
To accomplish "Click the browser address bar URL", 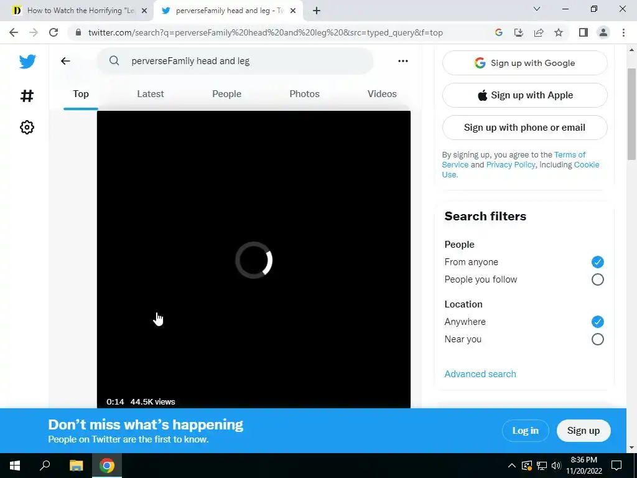I will pos(265,32).
